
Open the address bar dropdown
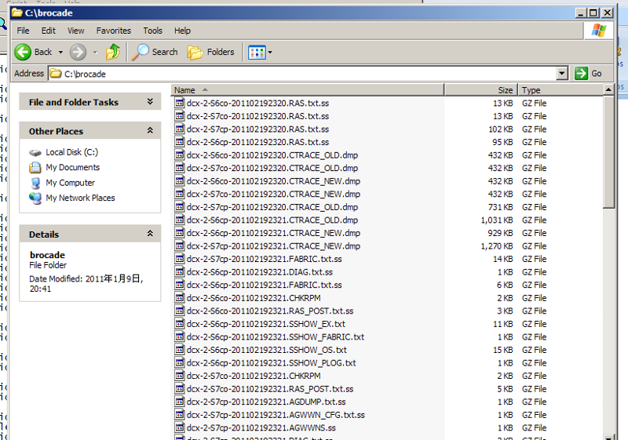click(x=561, y=74)
